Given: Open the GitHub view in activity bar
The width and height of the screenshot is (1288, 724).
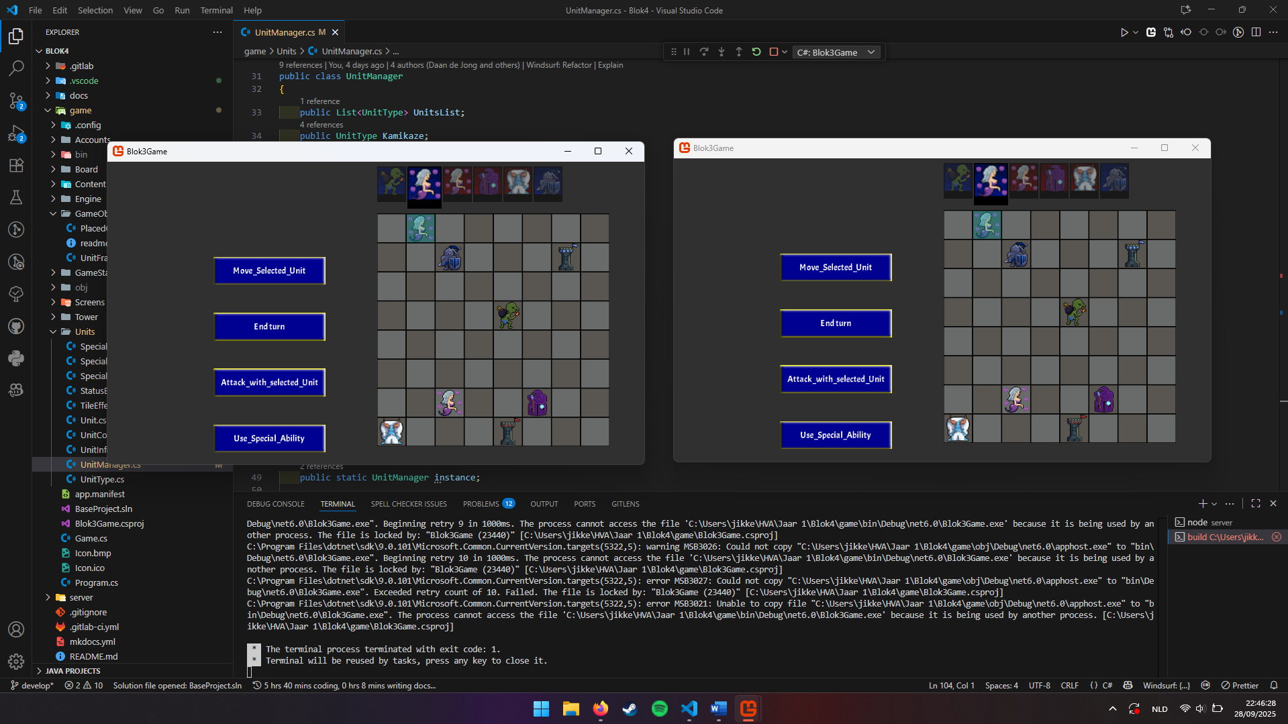Looking at the screenshot, I should pos(16,326).
